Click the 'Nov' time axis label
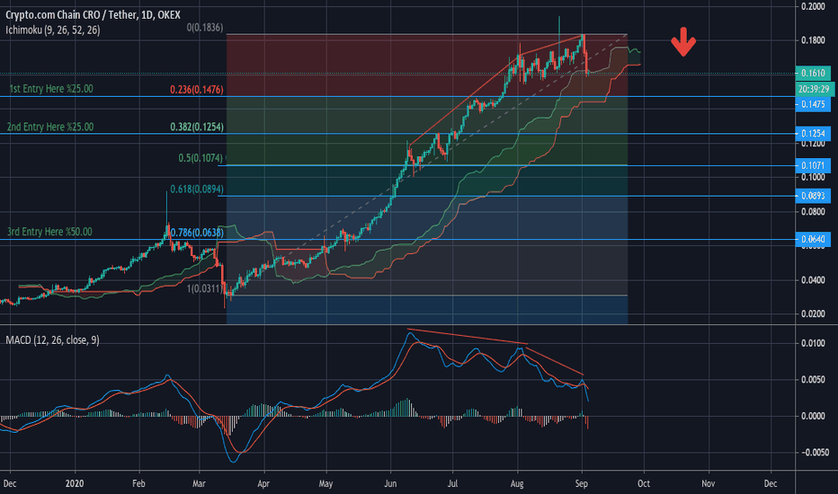838x494 pixels. click(x=708, y=483)
